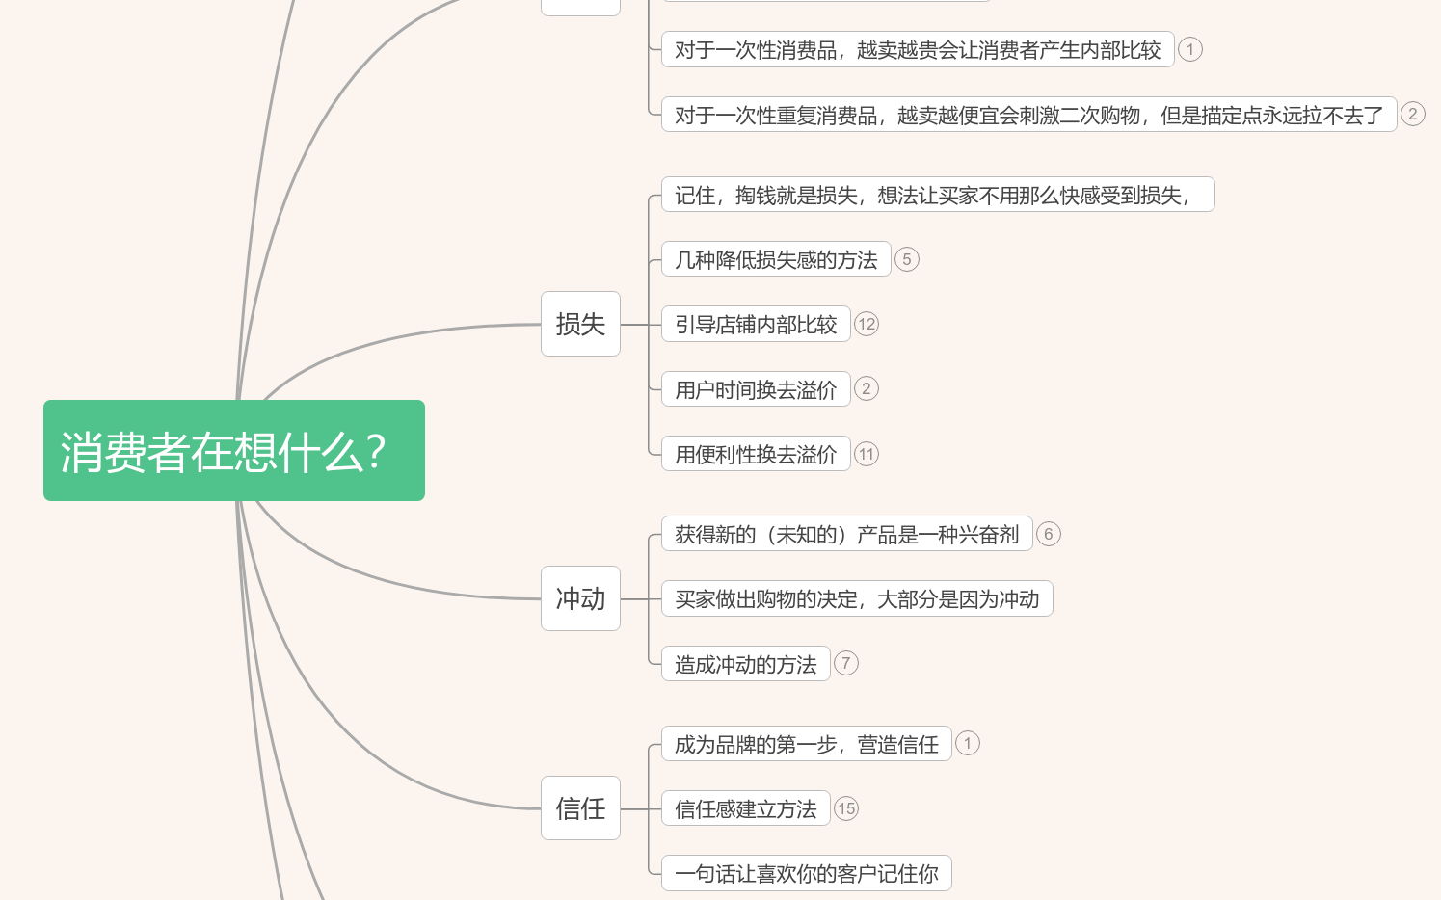Click the 信任感建立方法 topic text

745,808
